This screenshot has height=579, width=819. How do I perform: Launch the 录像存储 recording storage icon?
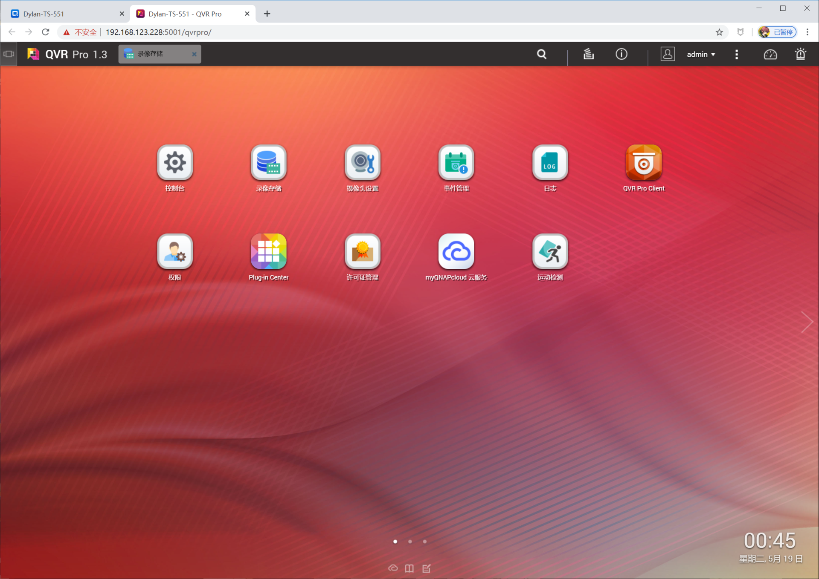[x=268, y=162]
